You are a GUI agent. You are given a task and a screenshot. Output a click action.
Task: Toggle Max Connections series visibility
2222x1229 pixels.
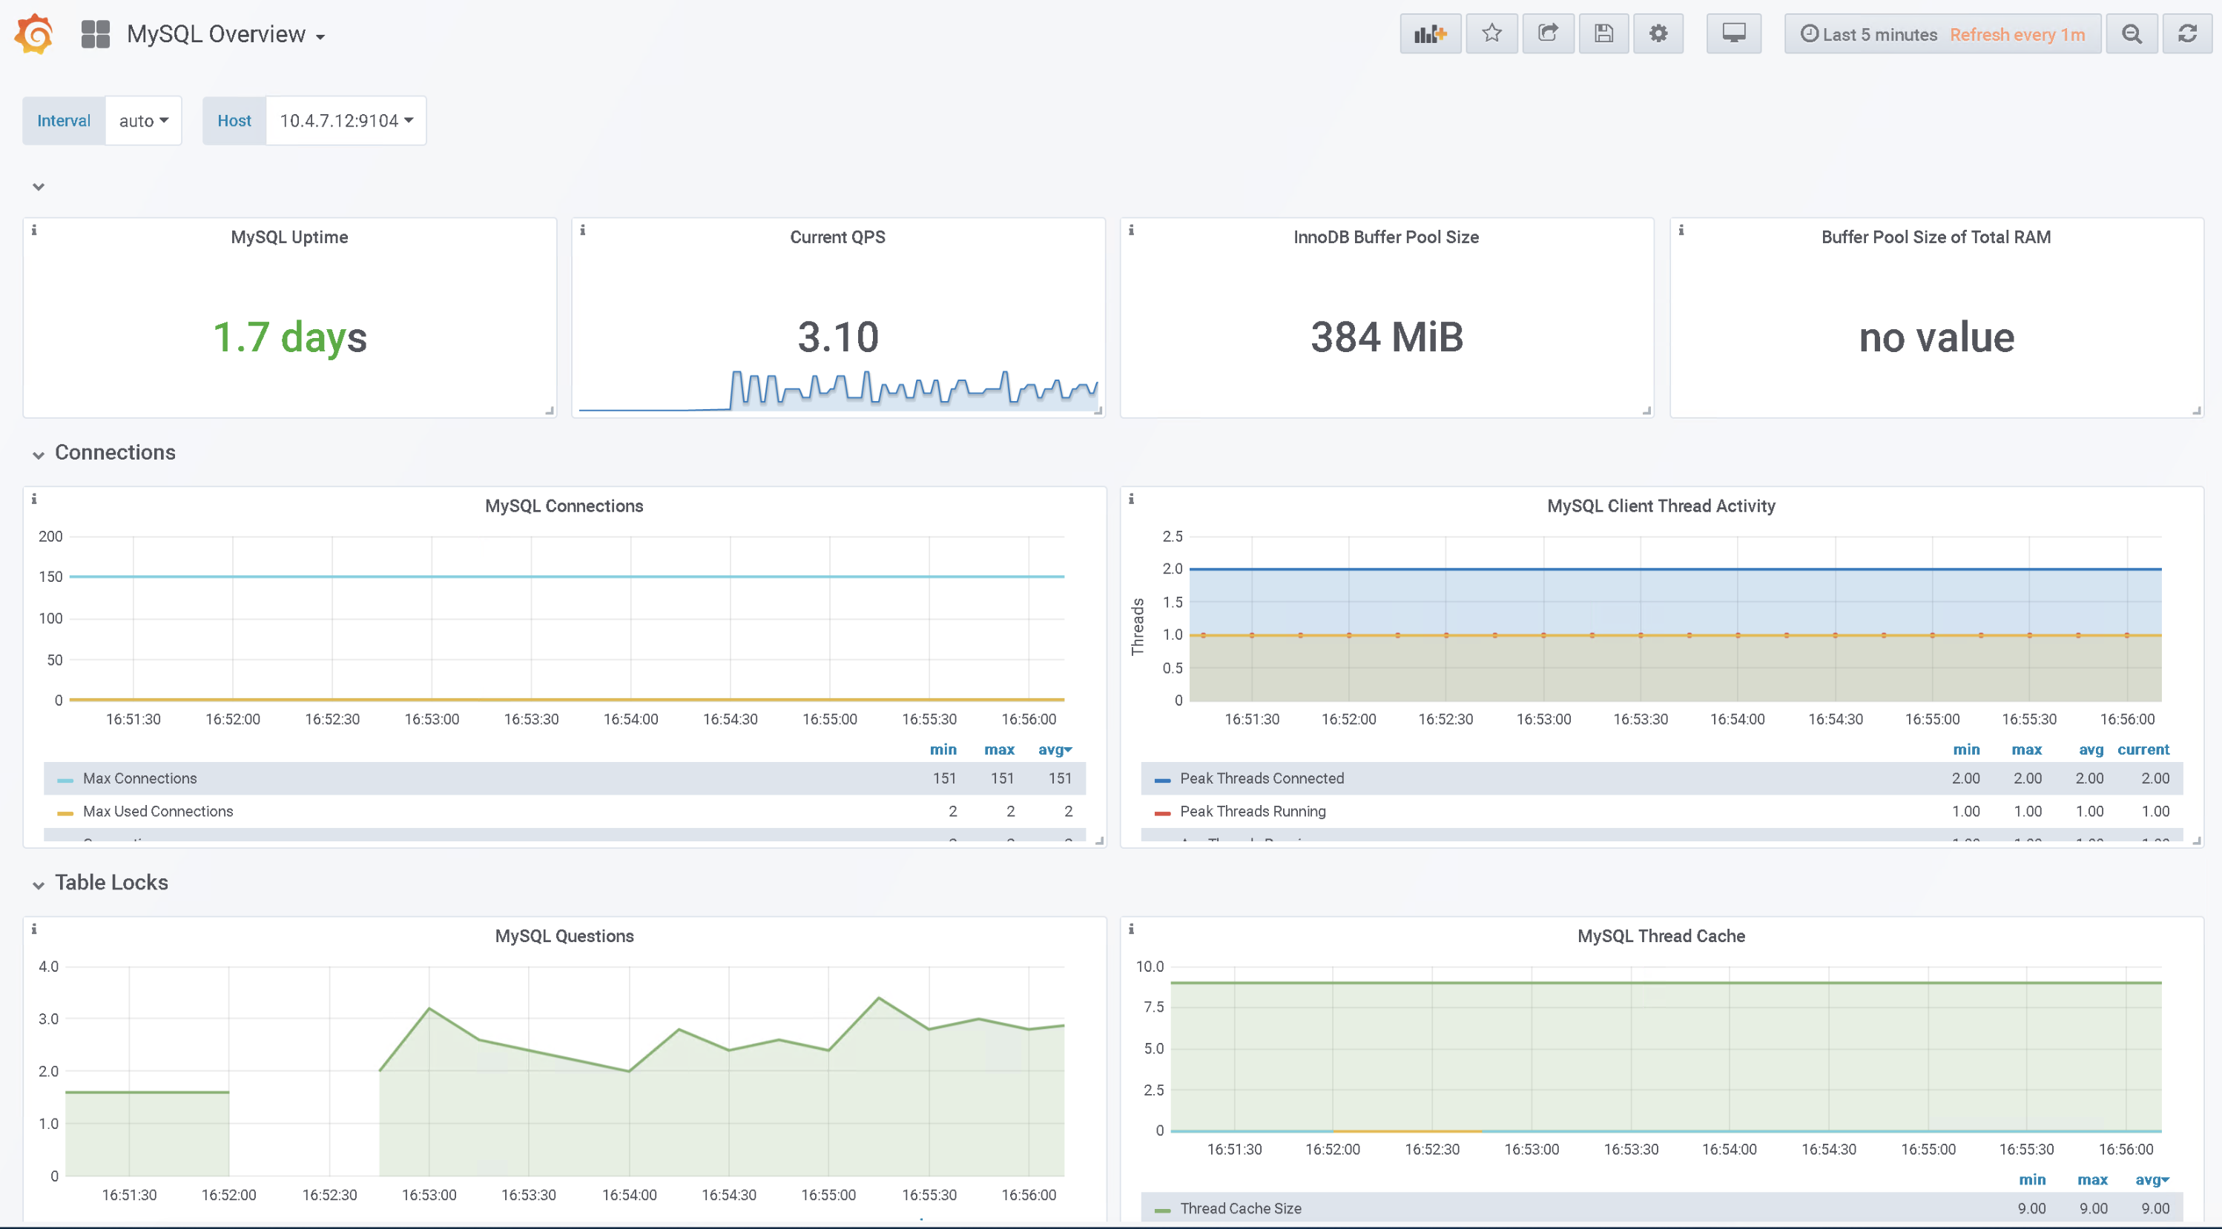click(139, 778)
